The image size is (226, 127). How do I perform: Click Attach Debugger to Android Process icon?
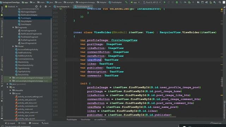coord(189,2)
